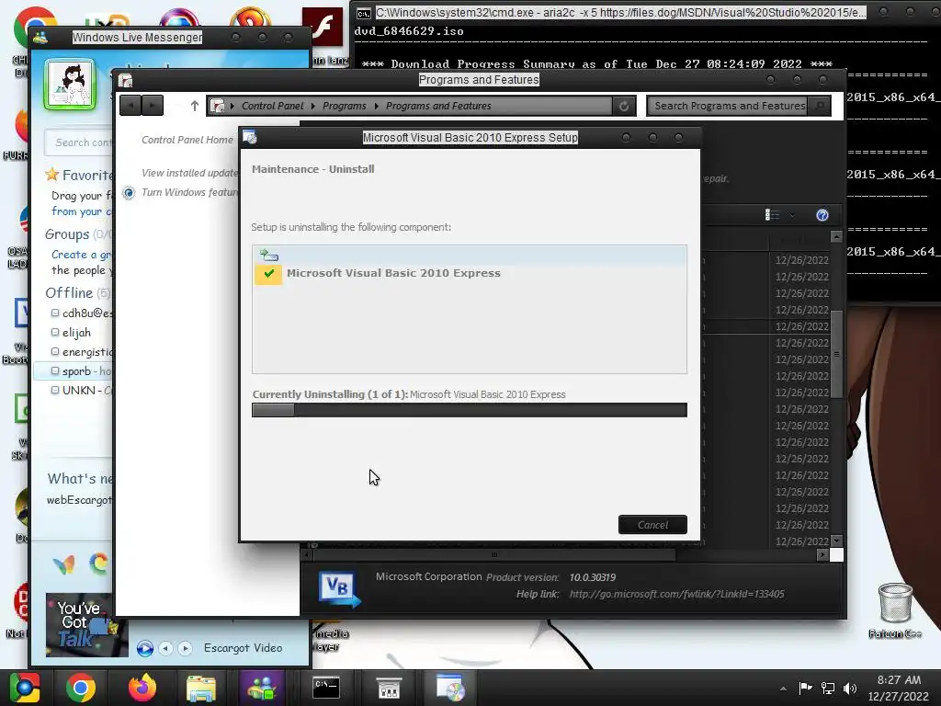
Task: Click the You've Got Talk thumbnail
Action: coord(86,624)
